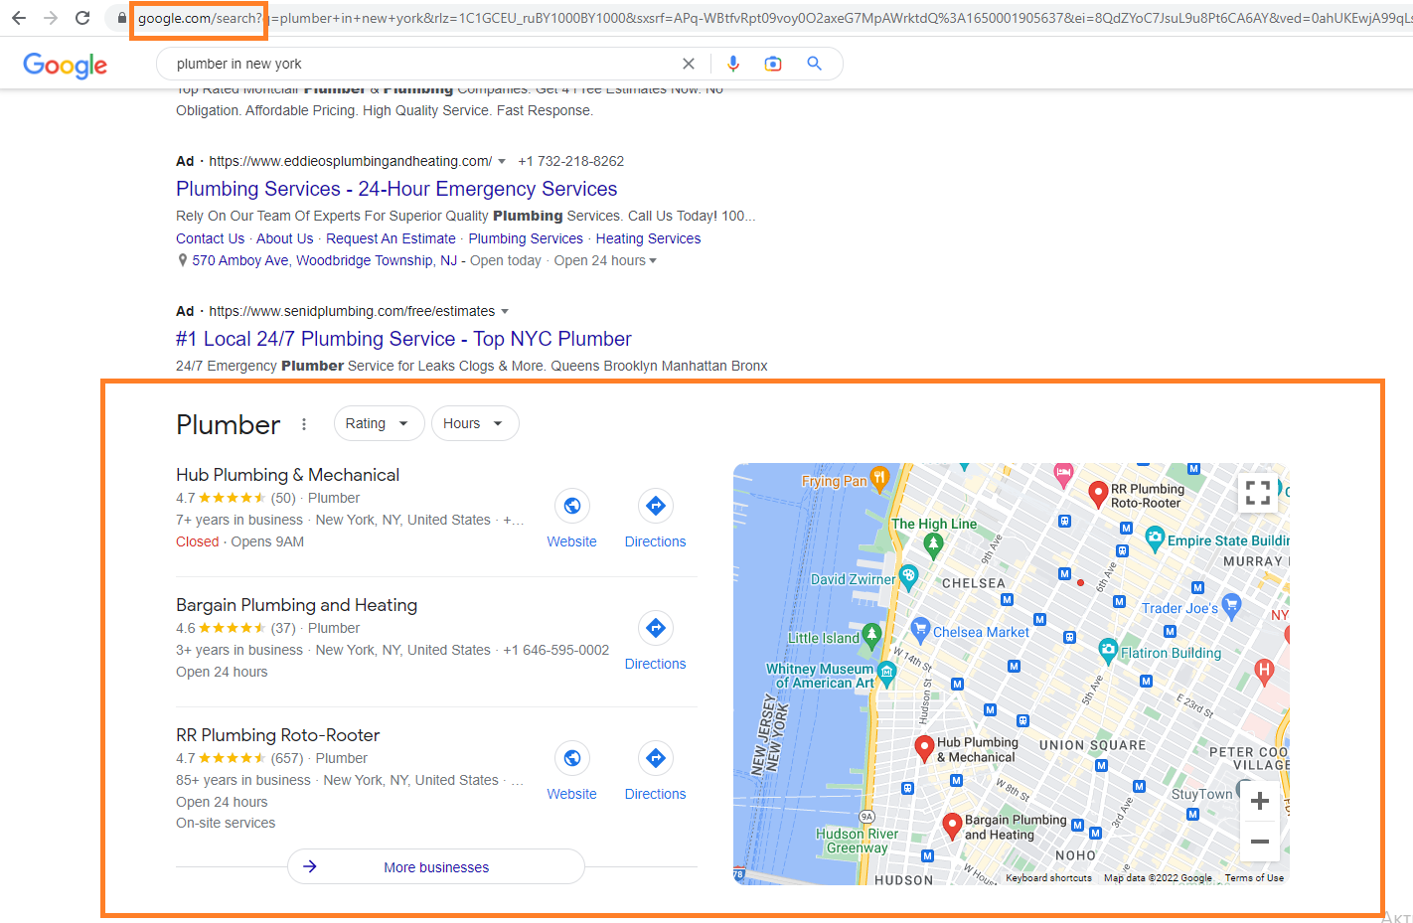Viewport: 1413px width, 923px height.
Task: Click the David Zwirner gallery marker
Action: click(908, 577)
